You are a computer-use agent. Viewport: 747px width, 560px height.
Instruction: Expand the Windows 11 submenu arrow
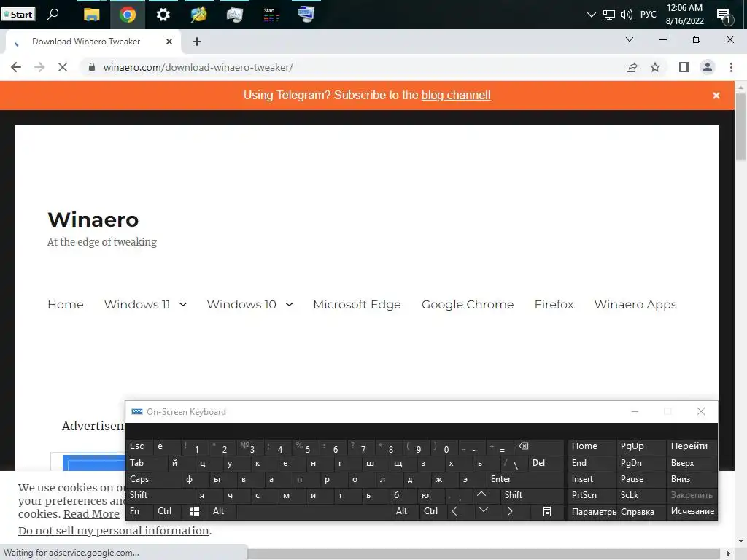tap(183, 305)
